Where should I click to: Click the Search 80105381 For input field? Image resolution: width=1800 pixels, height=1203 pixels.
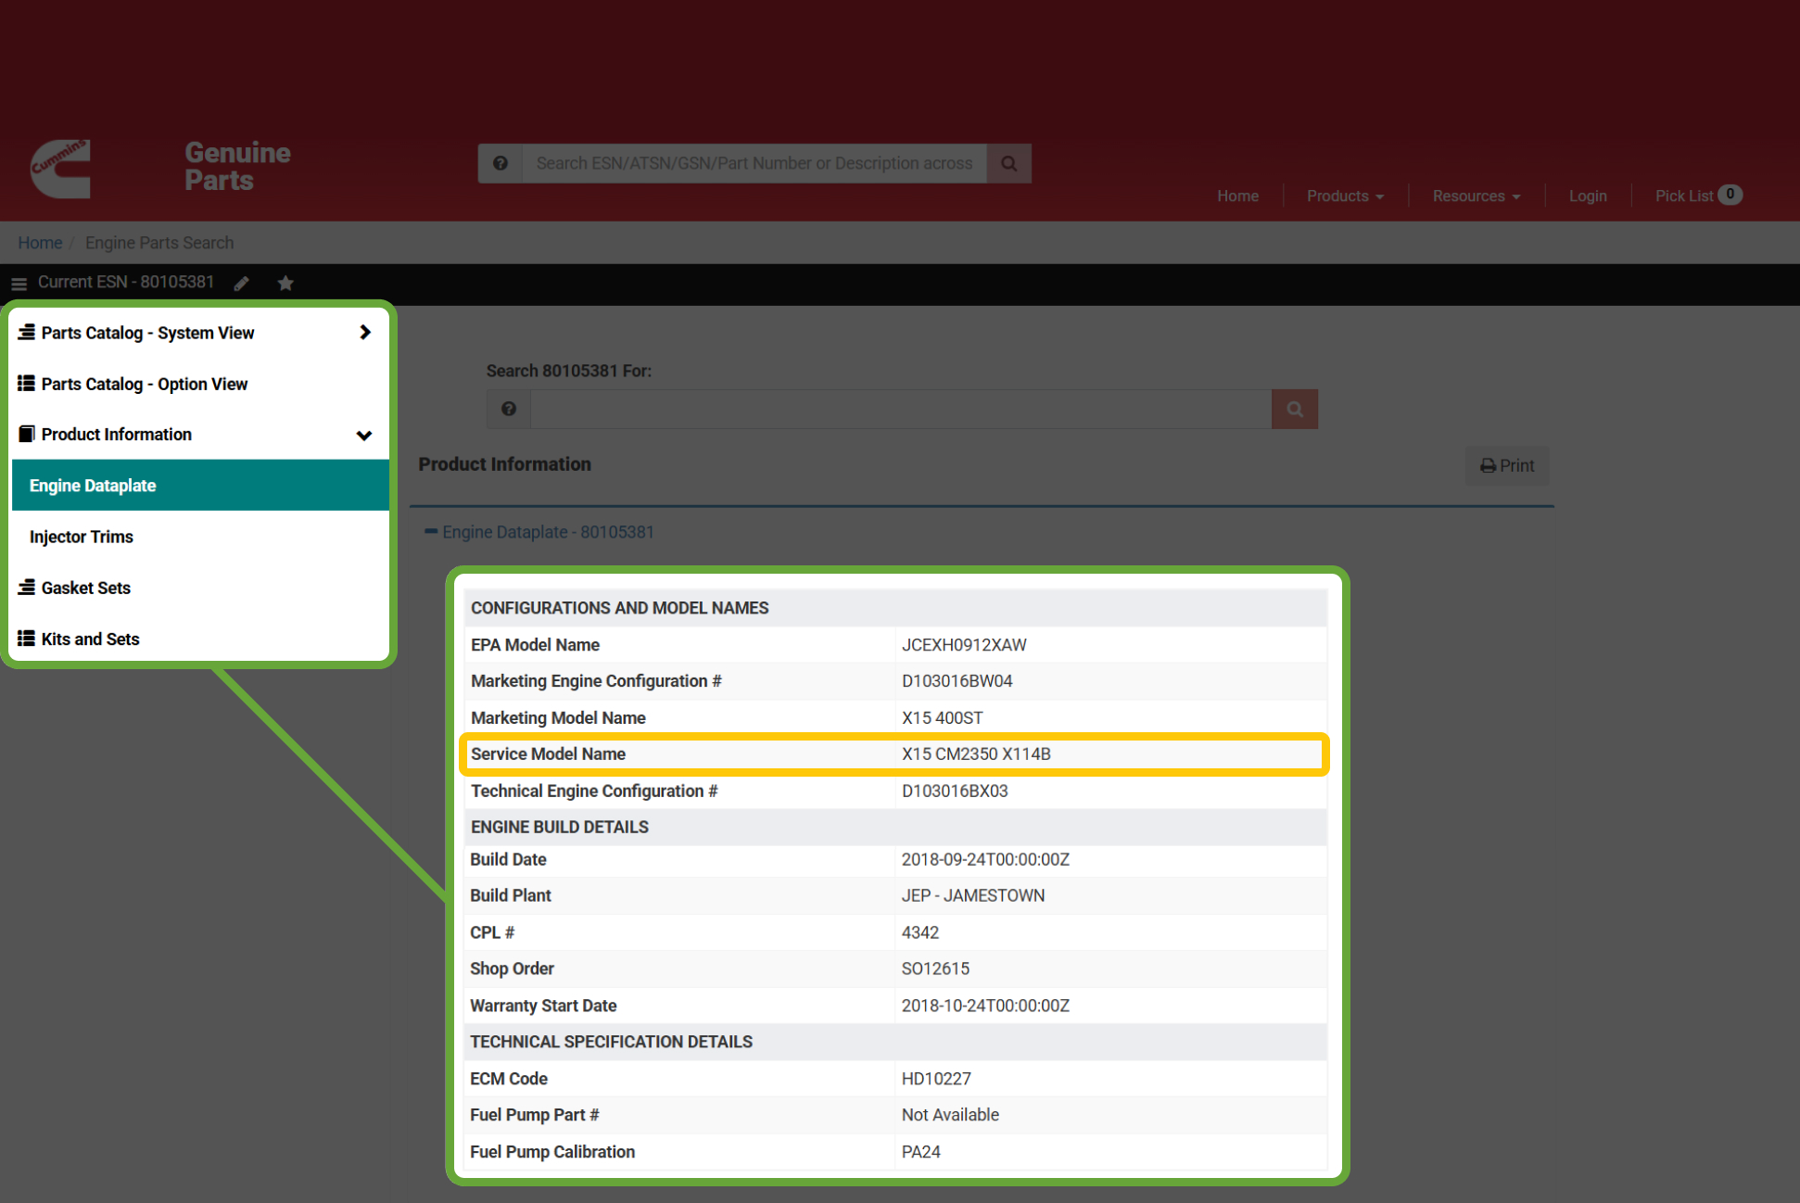pyautogui.click(x=899, y=409)
